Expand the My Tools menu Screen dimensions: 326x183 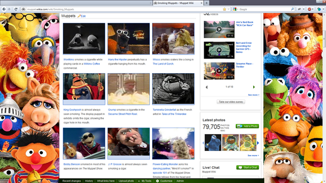click(x=145, y=181)
